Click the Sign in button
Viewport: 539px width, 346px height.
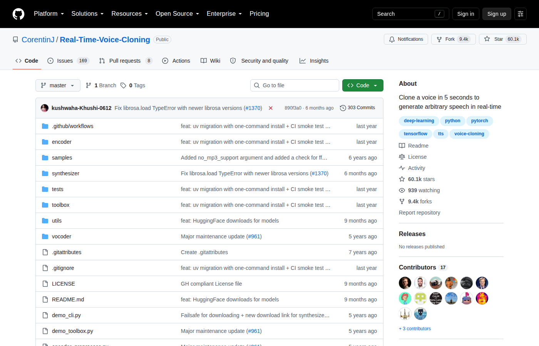point(465,14)
